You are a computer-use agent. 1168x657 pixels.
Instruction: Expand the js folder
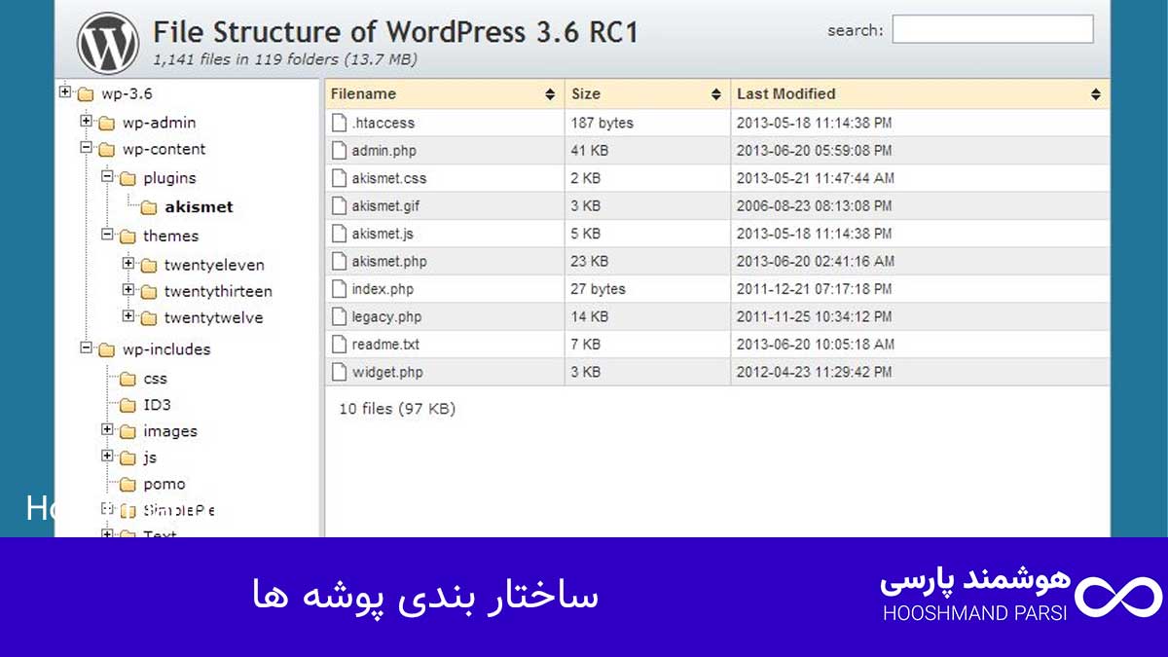pyautogui.click(x=107, y=456)
